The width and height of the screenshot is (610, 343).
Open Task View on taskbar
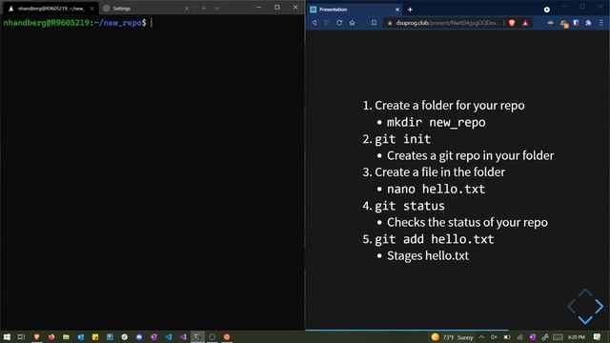pos(21,336)
